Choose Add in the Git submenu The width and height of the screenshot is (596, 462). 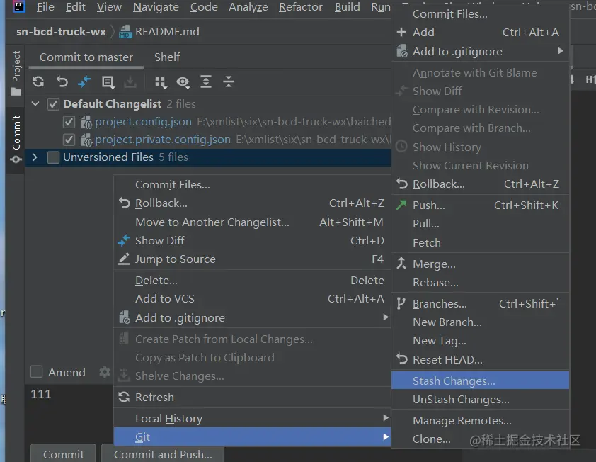pos(480,33)
